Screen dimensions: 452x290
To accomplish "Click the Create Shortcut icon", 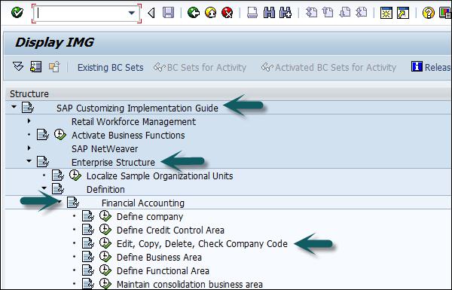I will point(403,13).
